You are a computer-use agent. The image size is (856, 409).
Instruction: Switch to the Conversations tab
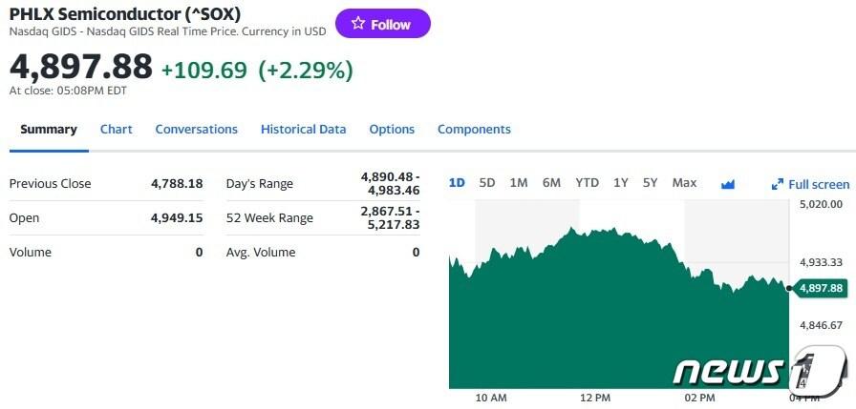point(196,129)
